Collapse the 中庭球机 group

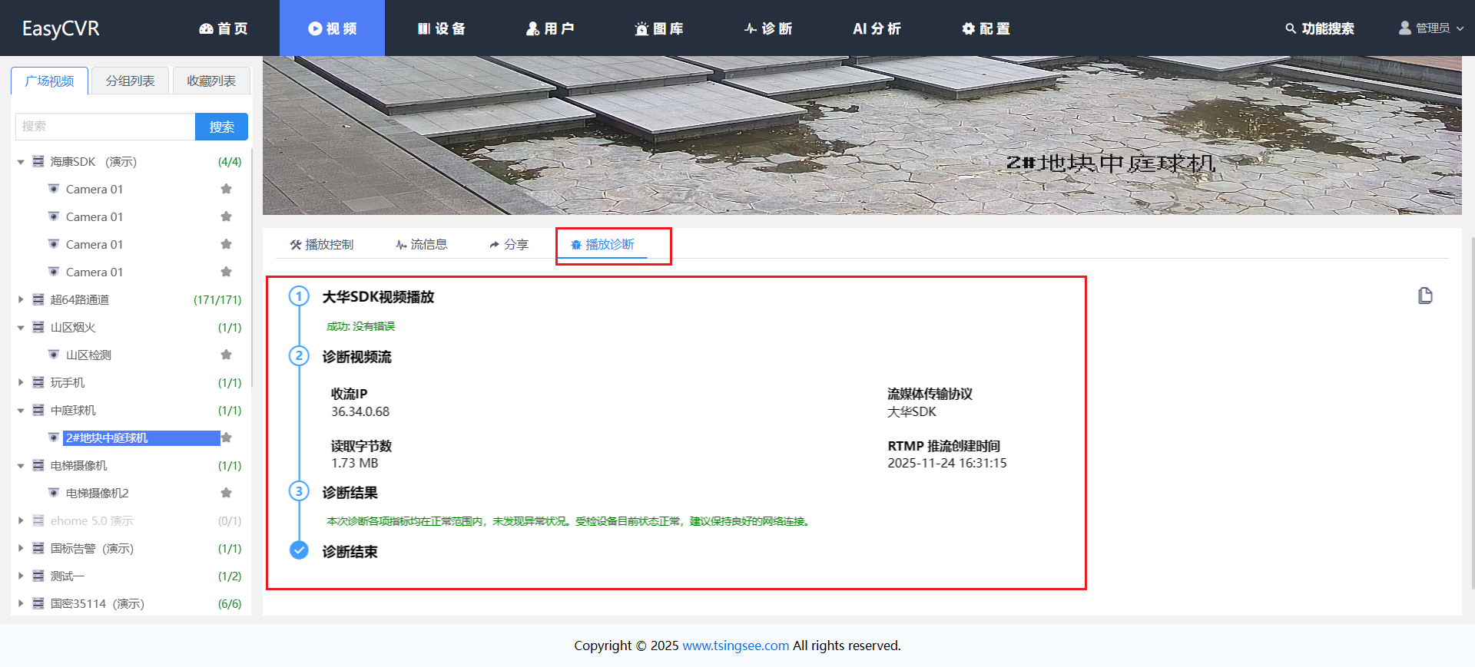tap(21, 411)
